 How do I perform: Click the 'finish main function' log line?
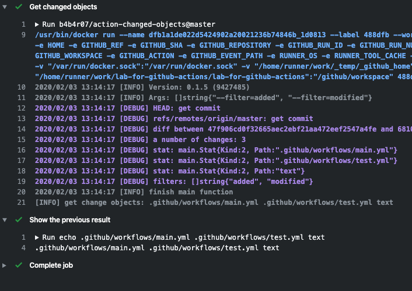tap(134, 192)
